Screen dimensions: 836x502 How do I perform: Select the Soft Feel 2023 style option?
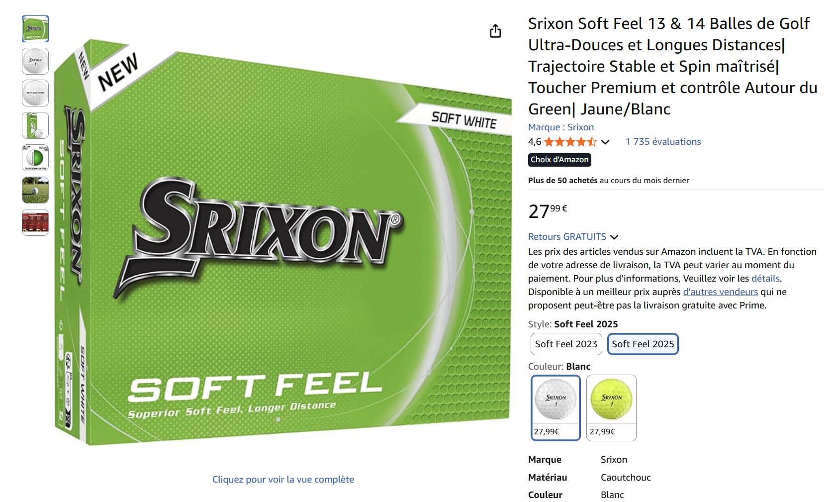pos(565,343)
